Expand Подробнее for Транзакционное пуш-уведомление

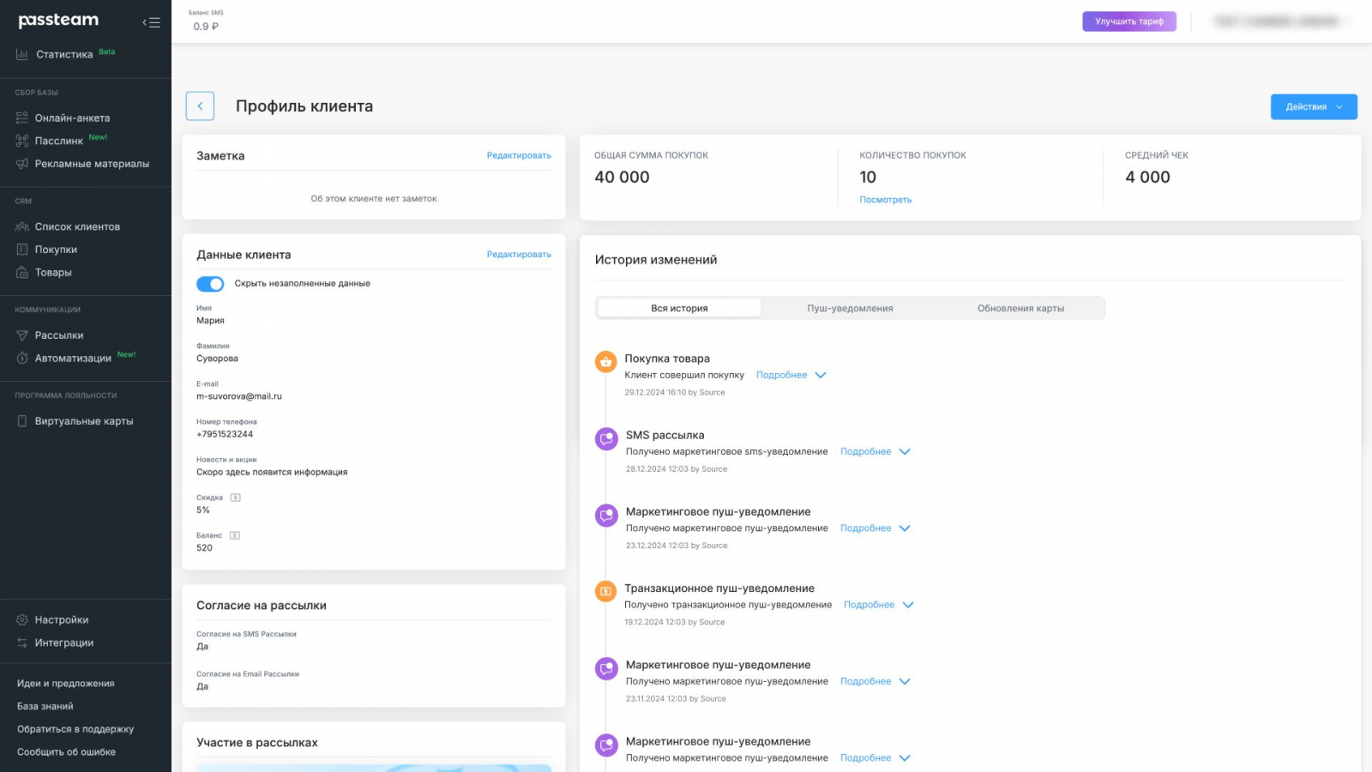tap(878, 605)
